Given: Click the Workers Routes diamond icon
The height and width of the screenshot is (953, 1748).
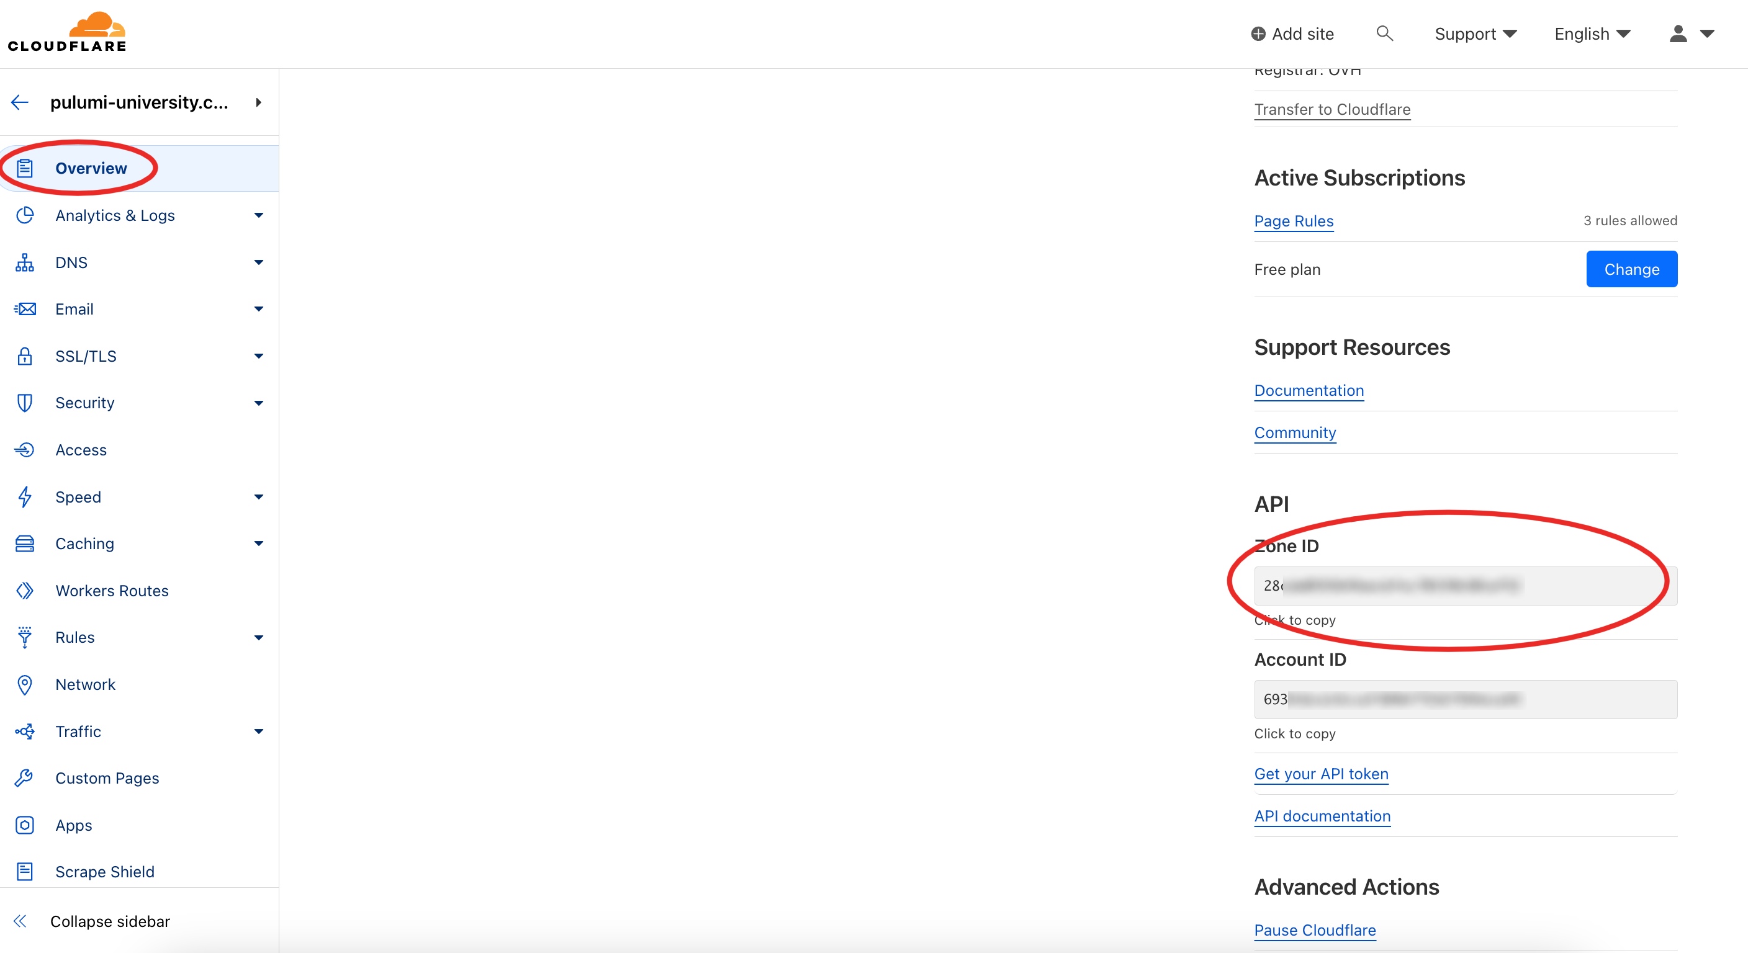Looking at the screenshot, I should coord(25,591).
